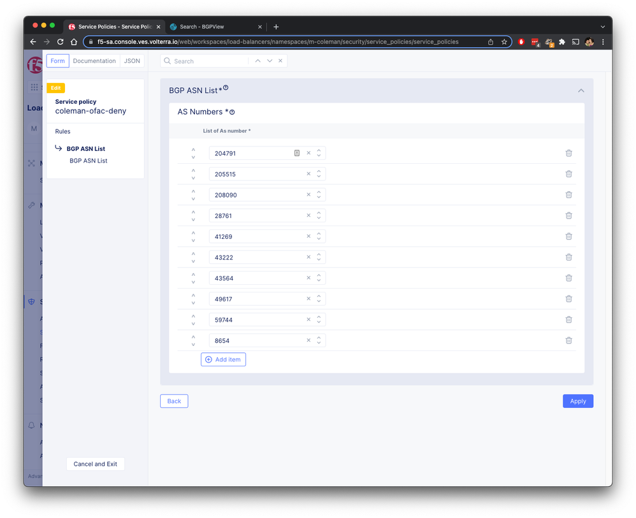Screen dimensions: 636x518
Task: Clear the 41269 field with its X
Action: point(308,236)
